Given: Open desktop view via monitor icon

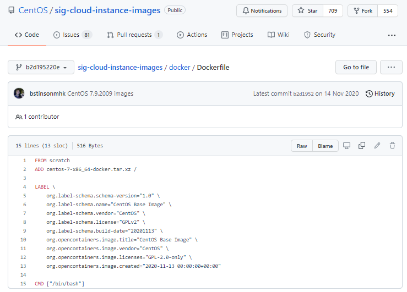Looking at the screenshot, I should 346,146.
